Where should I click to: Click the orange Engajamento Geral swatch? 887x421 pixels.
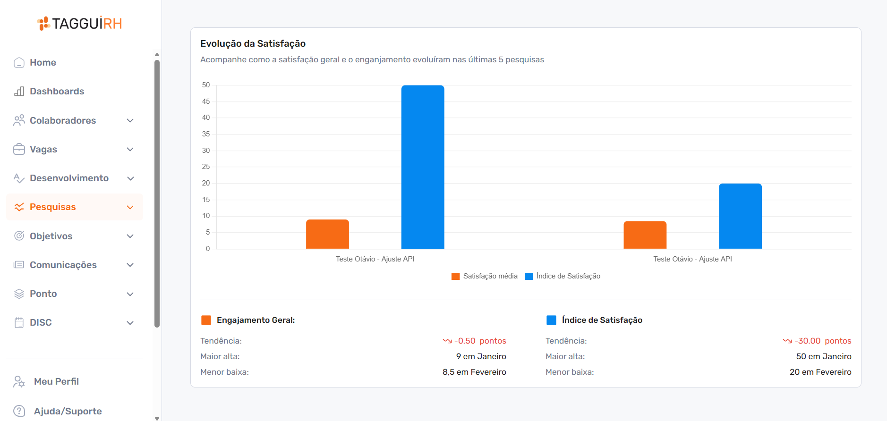pos(206,320)
